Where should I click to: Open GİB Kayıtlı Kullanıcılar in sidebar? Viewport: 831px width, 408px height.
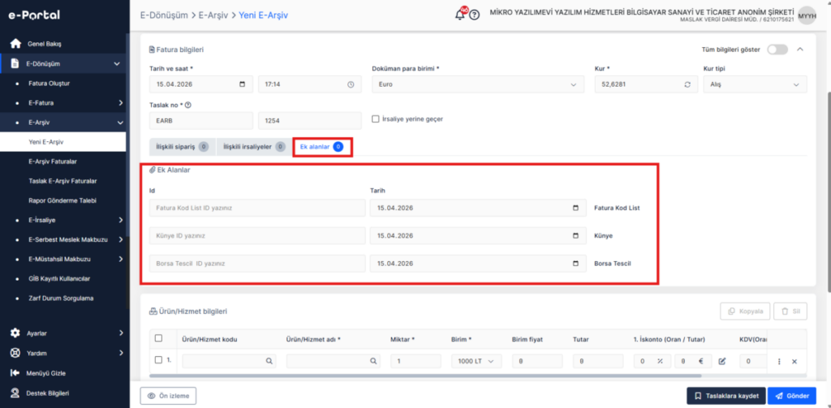point(60,279)
